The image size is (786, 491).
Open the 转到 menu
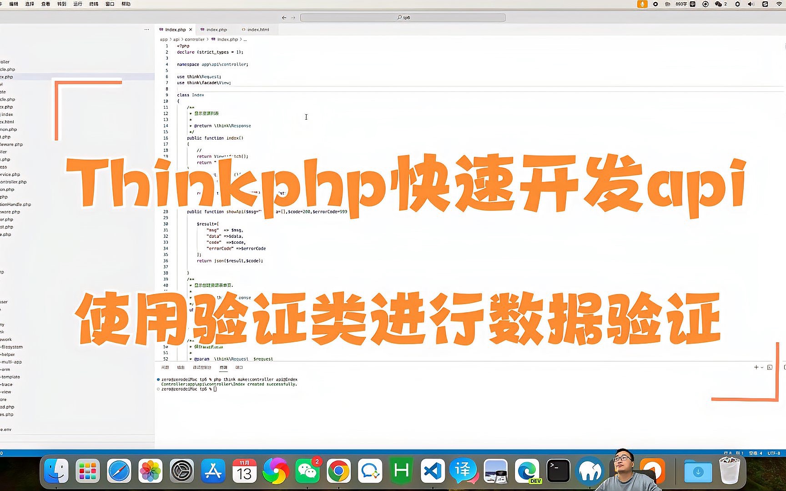coord(61,4)
